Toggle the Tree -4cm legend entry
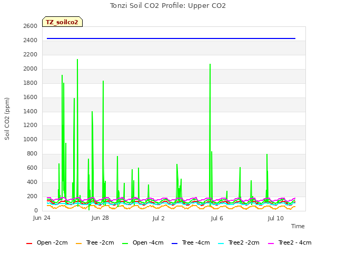The width and height of the screenshot is (337, 253). [191, 242]
